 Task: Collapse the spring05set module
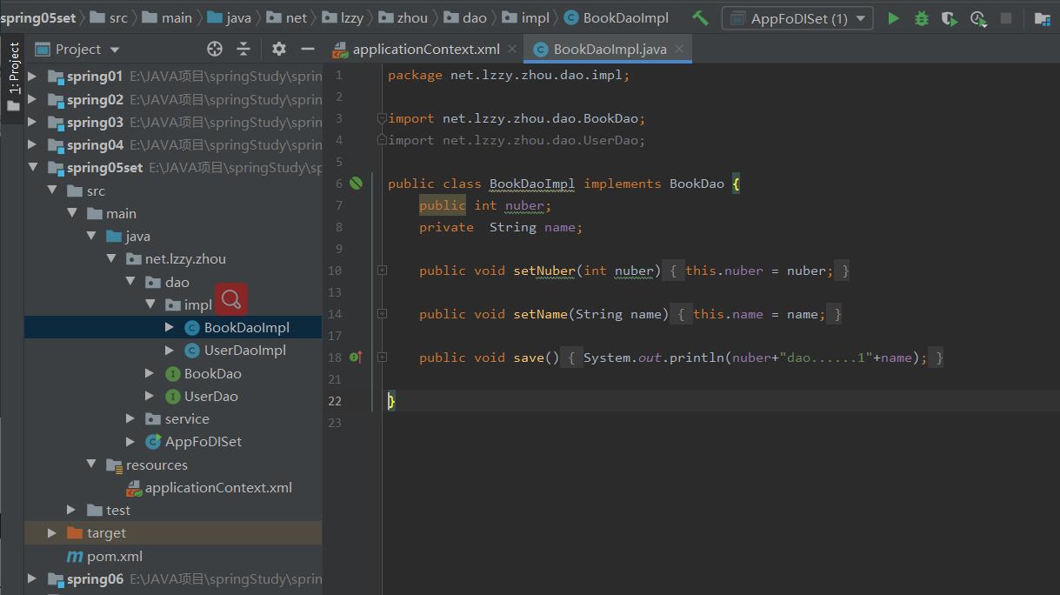click(32, 168)
